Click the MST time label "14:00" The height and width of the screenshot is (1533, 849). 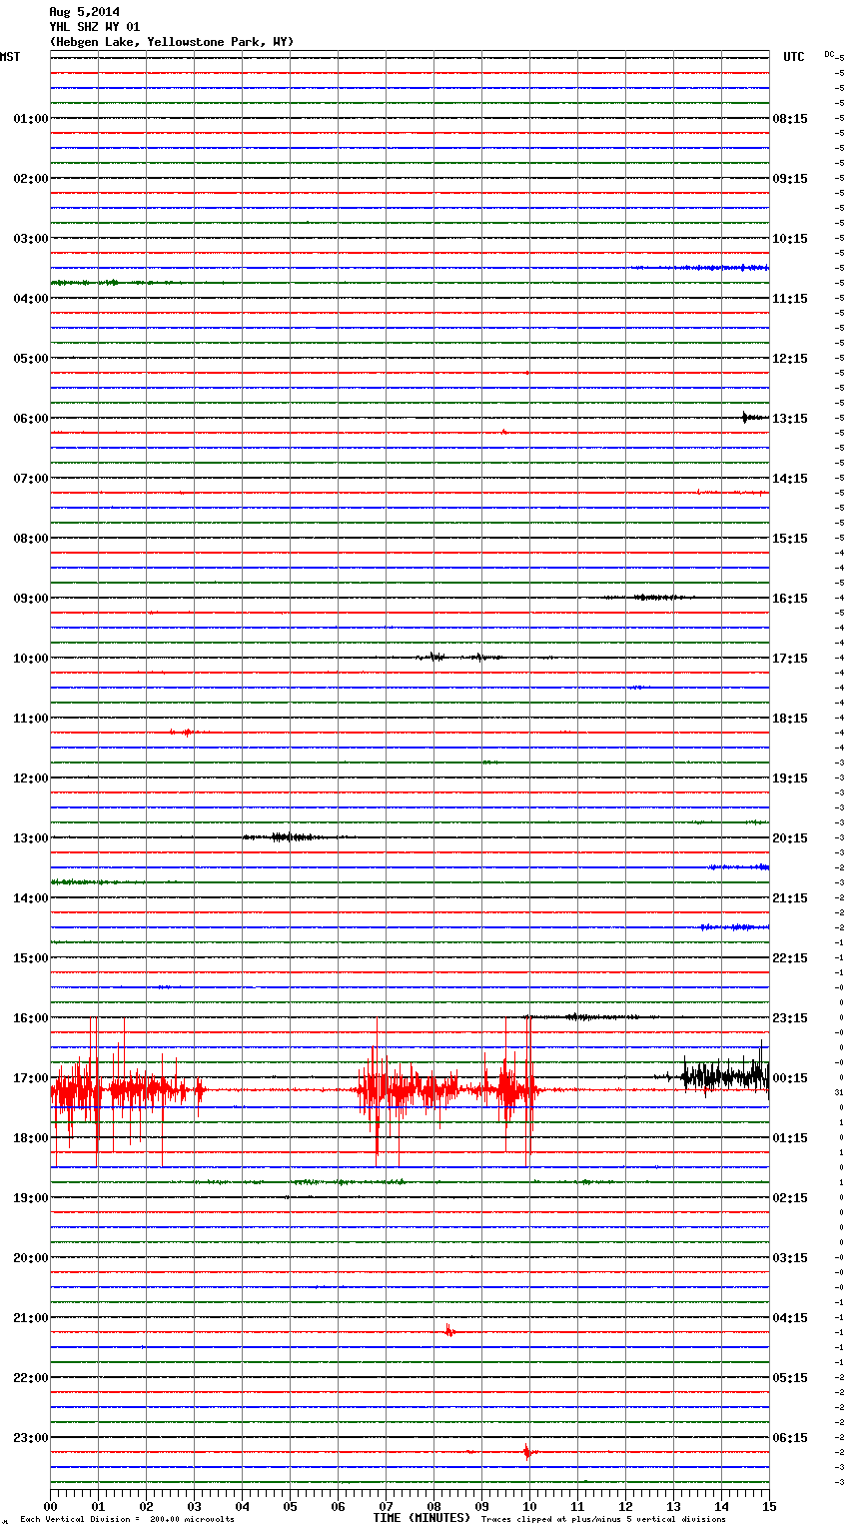(31, 898)
